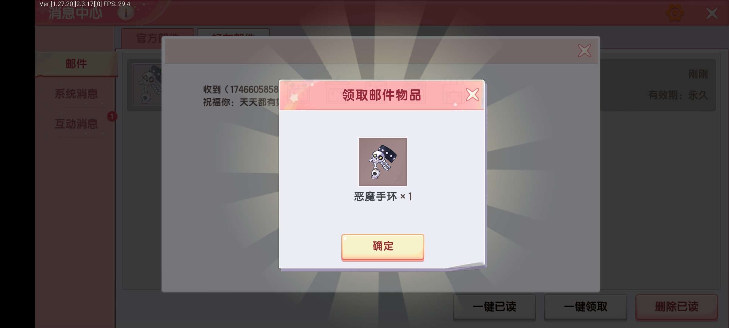Confirm with the 确定 button
The width and height of the screenshot is (729, 328).
click(x=383, y=247)
